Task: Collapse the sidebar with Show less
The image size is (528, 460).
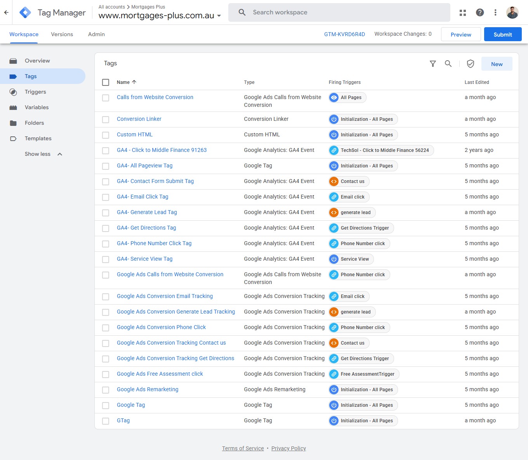Action: coord(43,154)
